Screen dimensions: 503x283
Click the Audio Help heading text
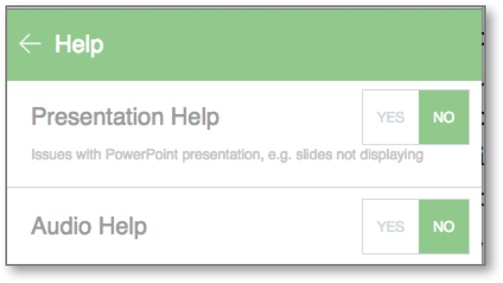[x=89, y=227]
